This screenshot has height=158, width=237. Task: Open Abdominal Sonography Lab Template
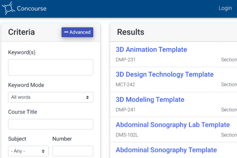(x=173, y=125)
